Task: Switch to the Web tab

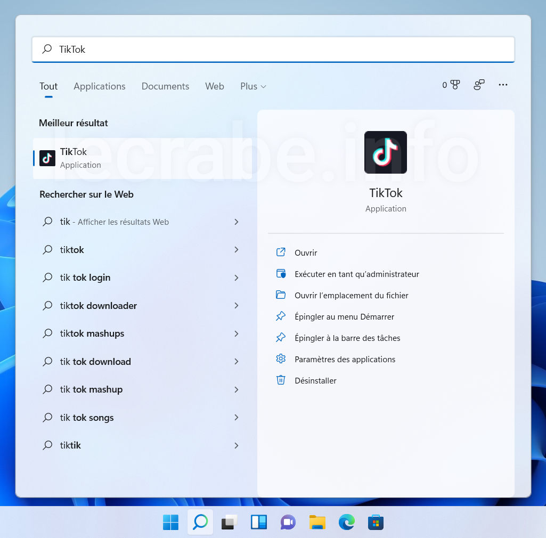Action: click(215, 86)
